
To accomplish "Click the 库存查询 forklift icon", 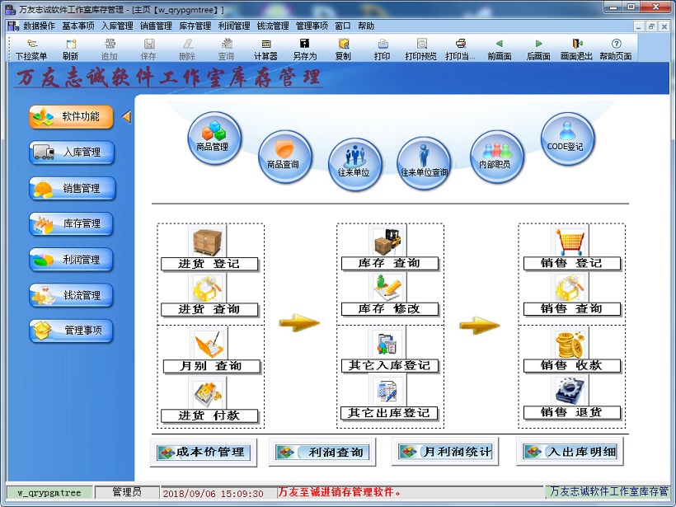I will click(x=389, y=241).
